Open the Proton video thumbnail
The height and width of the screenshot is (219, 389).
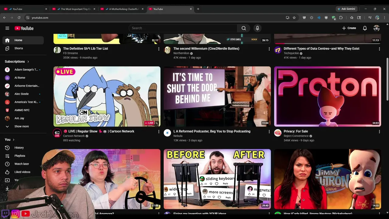point(328,96)
